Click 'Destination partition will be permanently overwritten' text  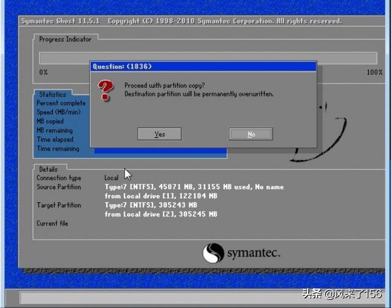click(x=199, y=94)
